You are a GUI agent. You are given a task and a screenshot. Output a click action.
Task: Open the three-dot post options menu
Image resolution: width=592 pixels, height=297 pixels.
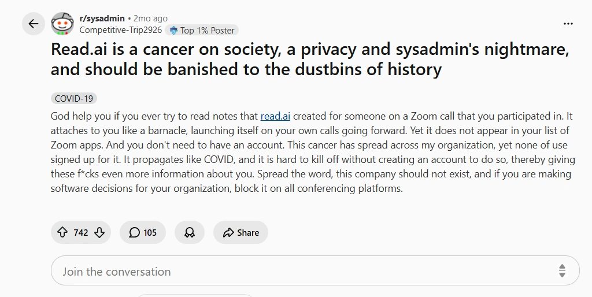click(568, 24)
